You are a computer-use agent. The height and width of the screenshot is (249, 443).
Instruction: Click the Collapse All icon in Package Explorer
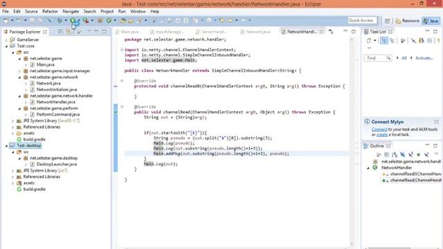tap(60, 32)
